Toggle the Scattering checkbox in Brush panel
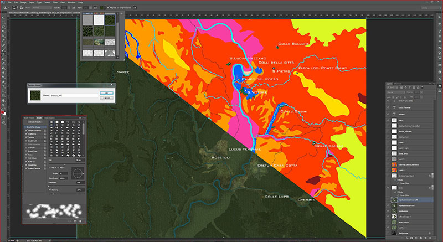The image size is (443, 242). point(25,135)
